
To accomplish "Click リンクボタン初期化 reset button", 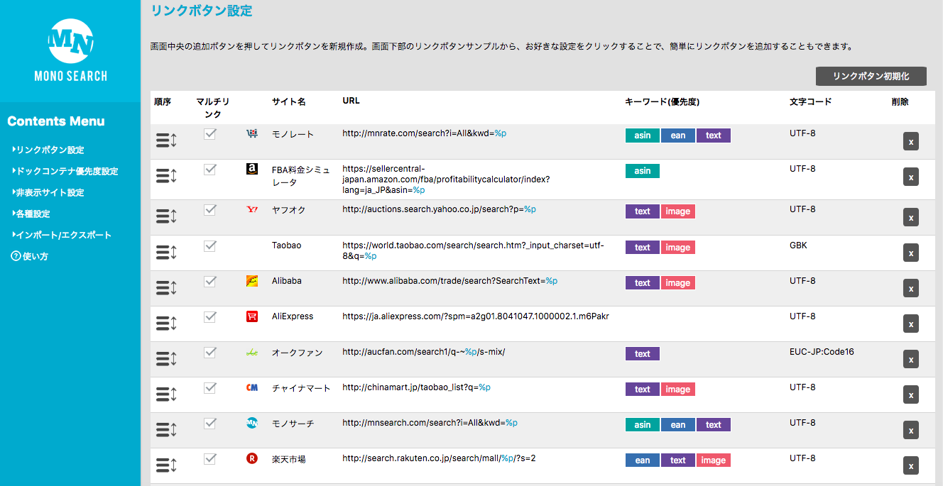I will [871, 76].
